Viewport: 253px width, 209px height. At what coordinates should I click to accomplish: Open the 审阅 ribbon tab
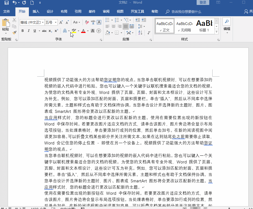point(106,12)
